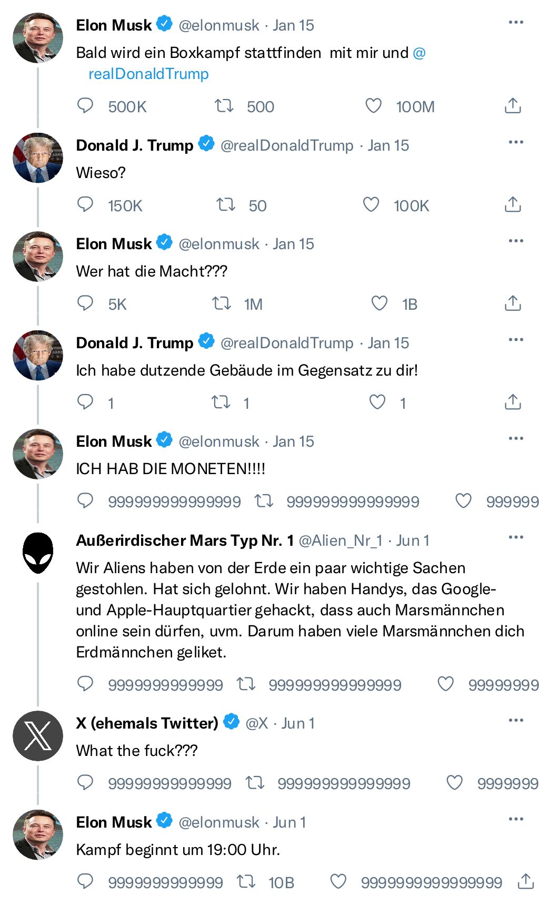Reply to the Boxkampf tweet
This screenshot has width=539, height=904.
(85, 106)
